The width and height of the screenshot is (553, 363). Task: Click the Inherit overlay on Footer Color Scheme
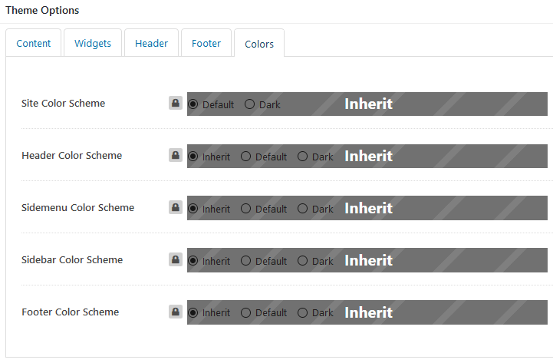tap(368, 312)
